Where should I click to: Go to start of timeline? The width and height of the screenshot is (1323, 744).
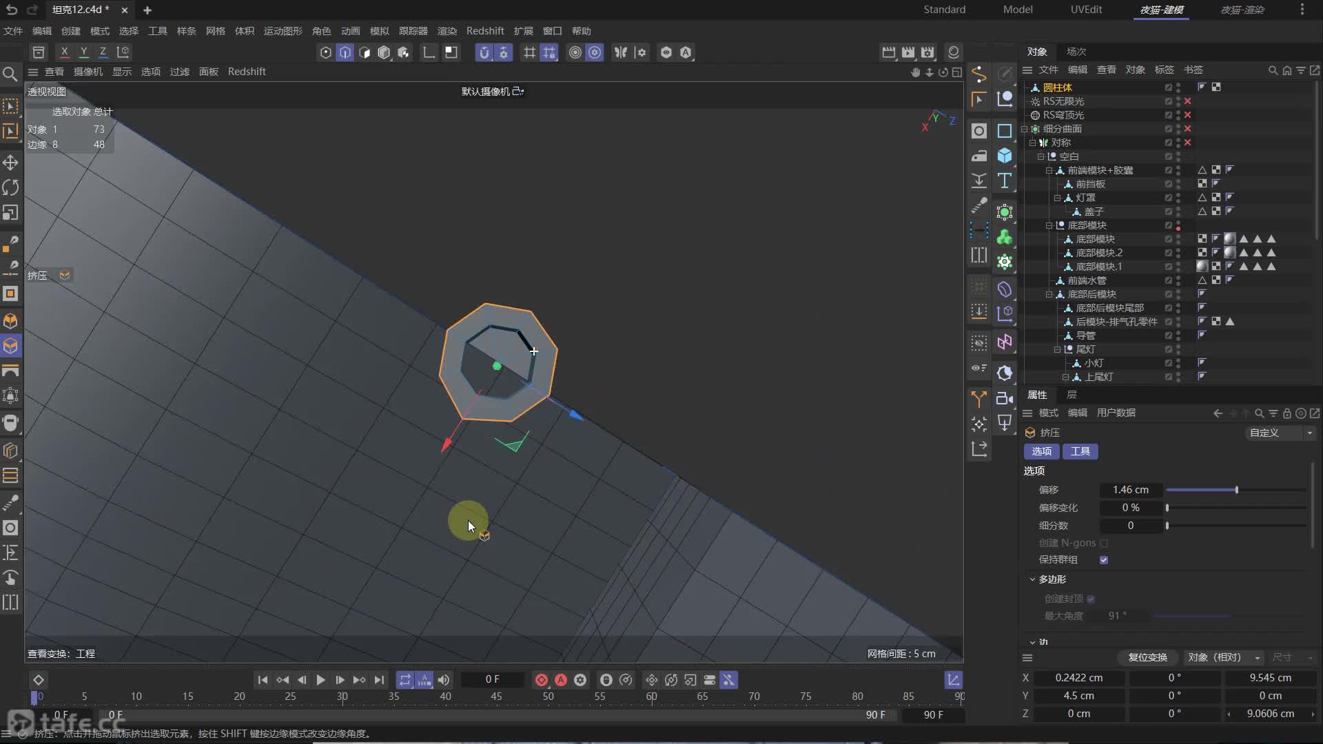point(263,680)
